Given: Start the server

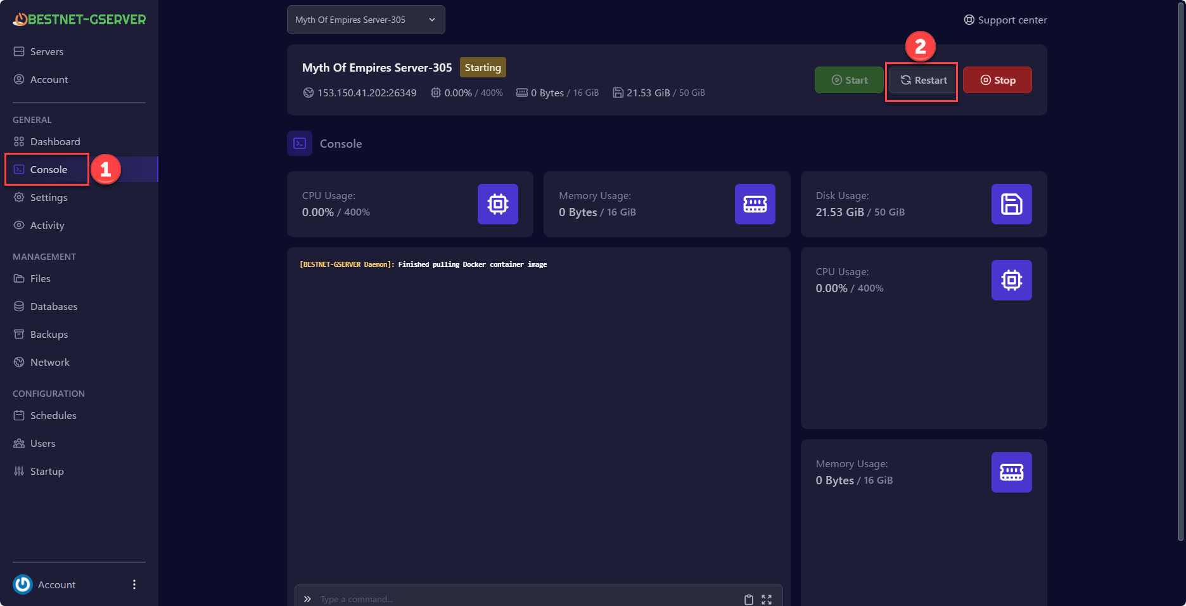Looking at the screenshot, I should tap(849, 80).
